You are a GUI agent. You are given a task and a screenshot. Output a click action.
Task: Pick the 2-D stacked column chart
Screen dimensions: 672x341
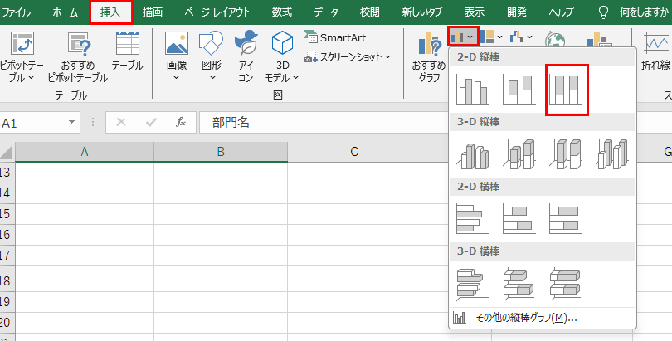click(x=520, y=90)
